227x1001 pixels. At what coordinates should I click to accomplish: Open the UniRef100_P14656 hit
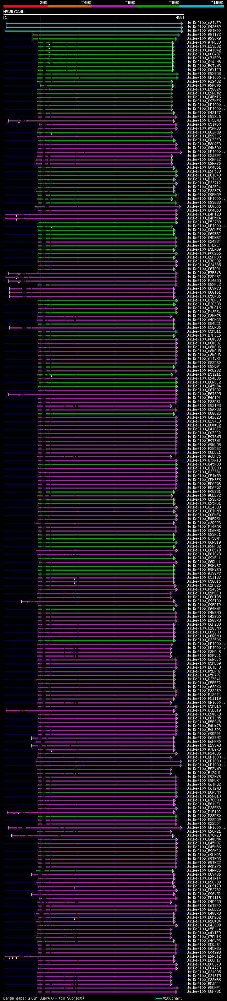click(x=204, y=527)
